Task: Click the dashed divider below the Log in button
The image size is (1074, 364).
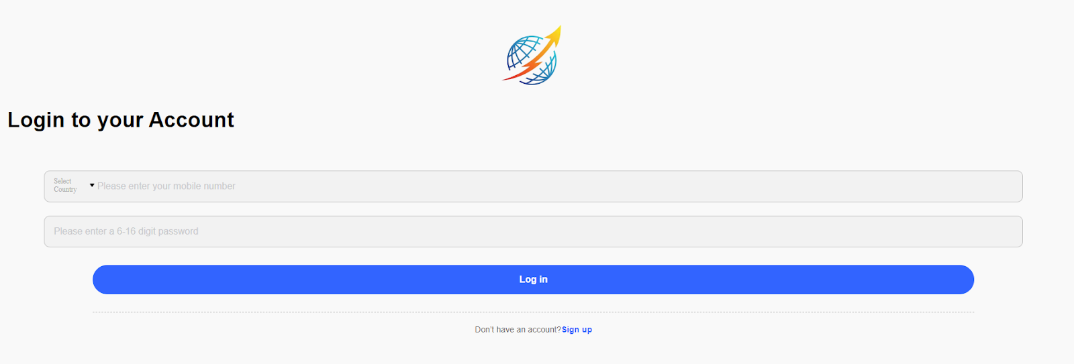Action: coord(533,312)
